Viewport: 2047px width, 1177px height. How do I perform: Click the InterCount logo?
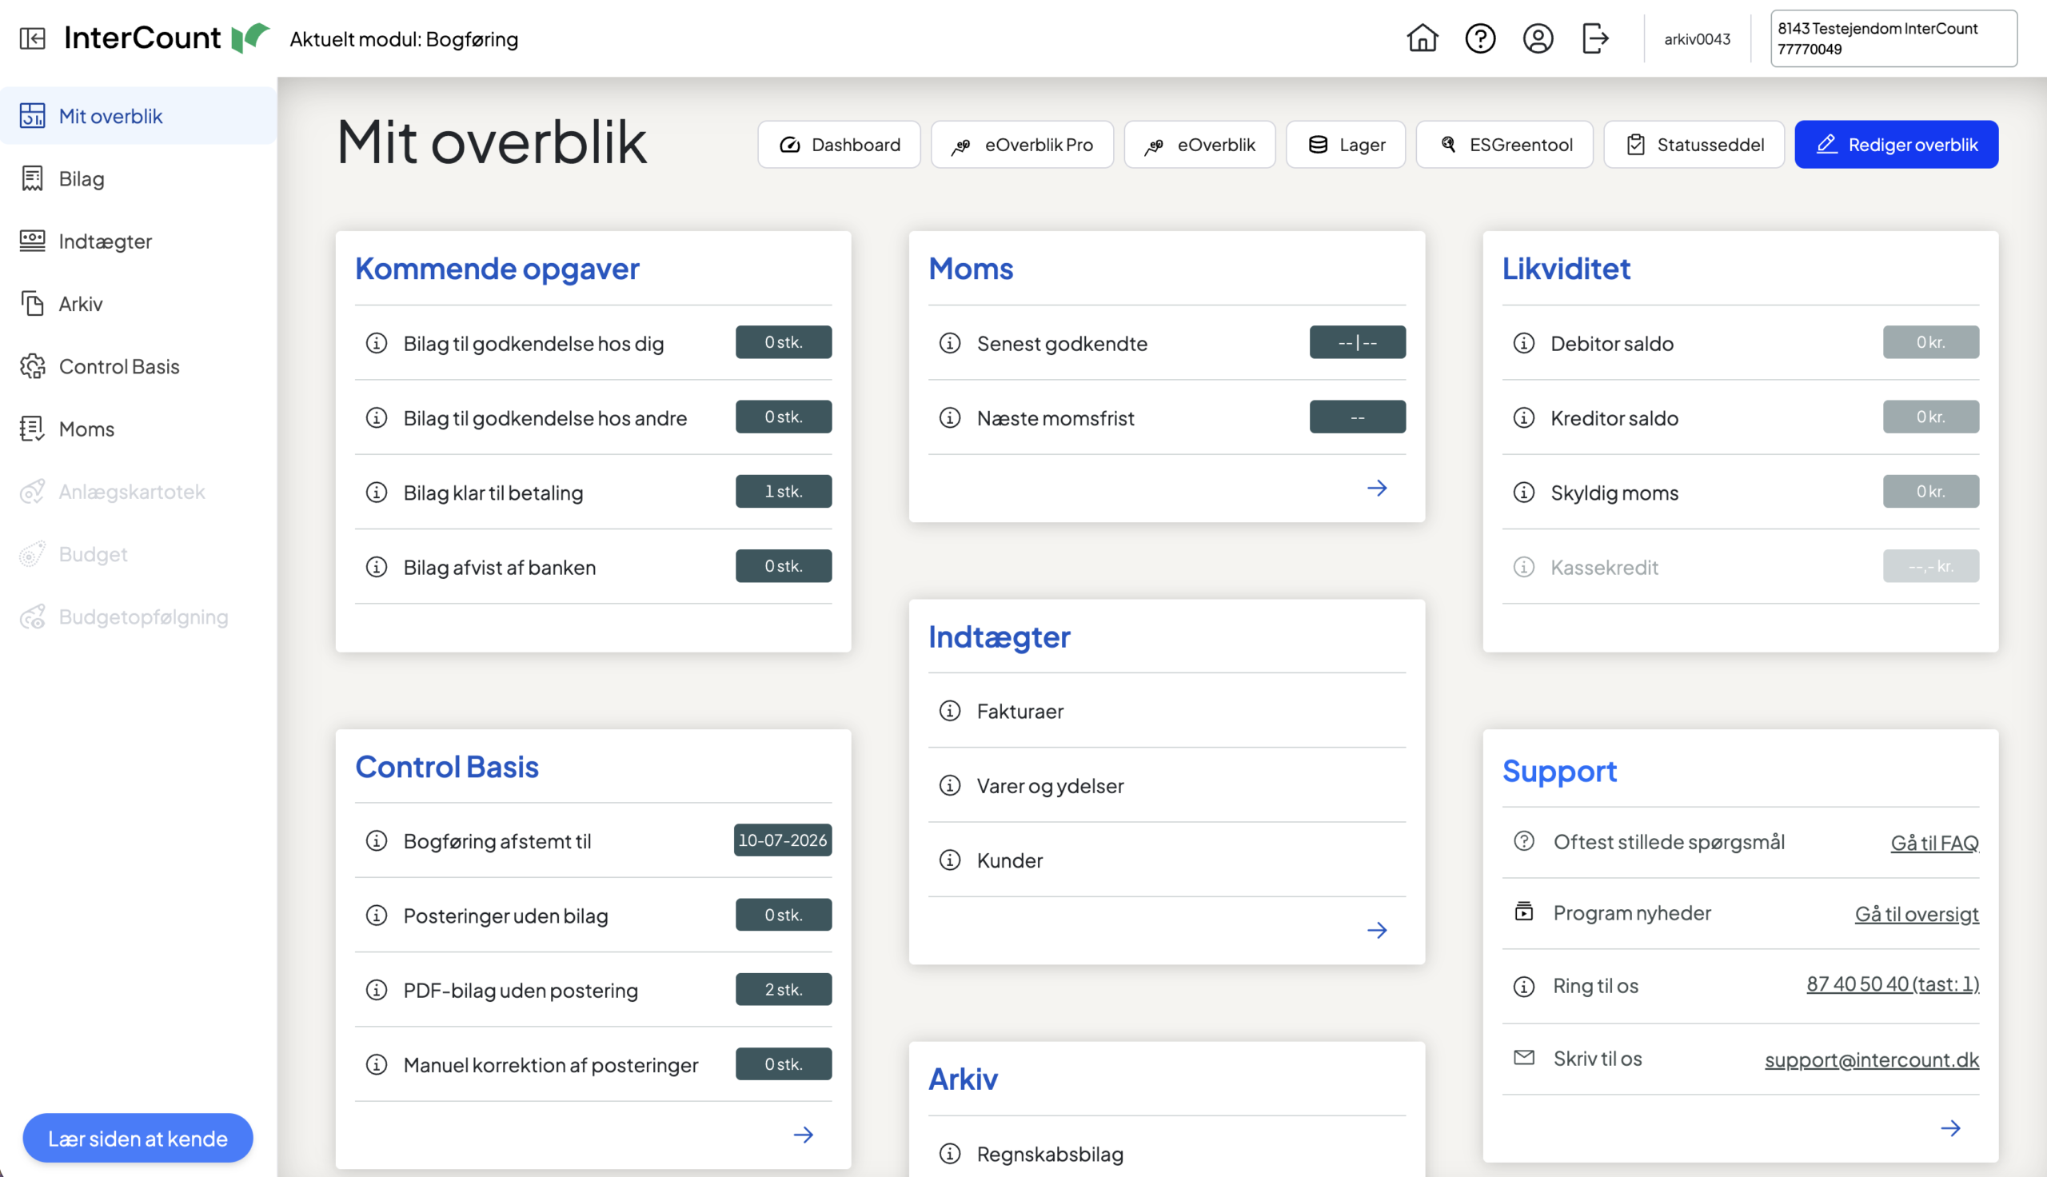[166, 38]
